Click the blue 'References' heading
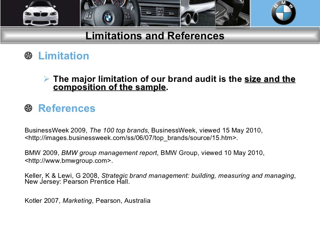 coord(67,108)
